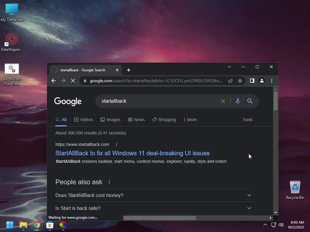The image size is (310, 232).
Task: Click the www.startallback.com URL text
Action: tap(82, 144)
